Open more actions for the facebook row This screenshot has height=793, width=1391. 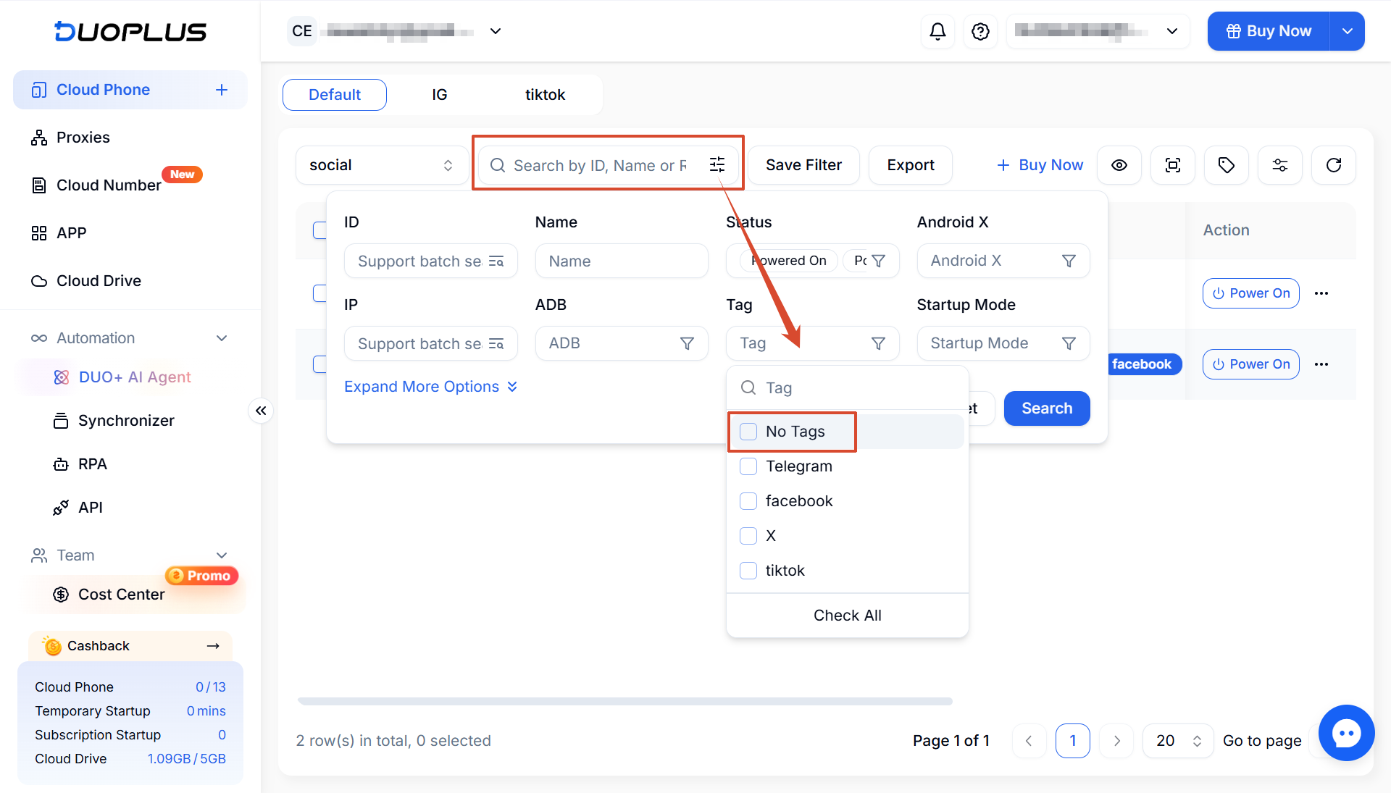pyautogui.click(x=1321, y=364)
